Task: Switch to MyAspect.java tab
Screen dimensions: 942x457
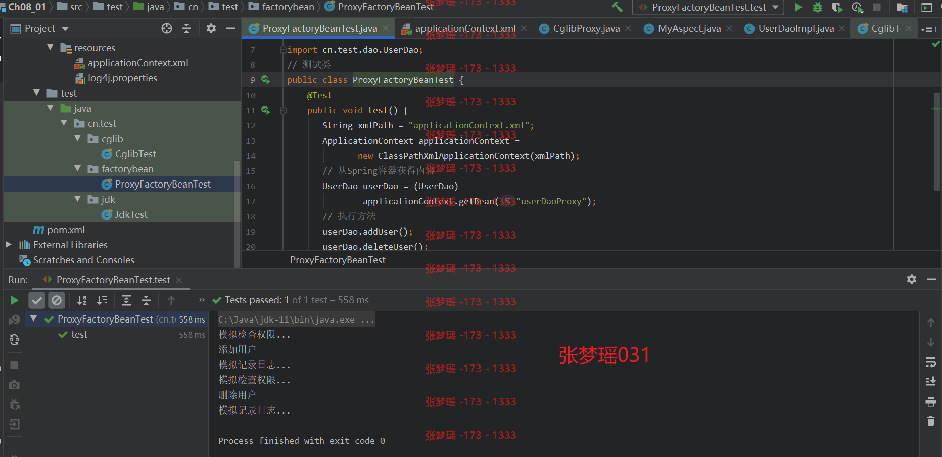Action: (689, 29)
